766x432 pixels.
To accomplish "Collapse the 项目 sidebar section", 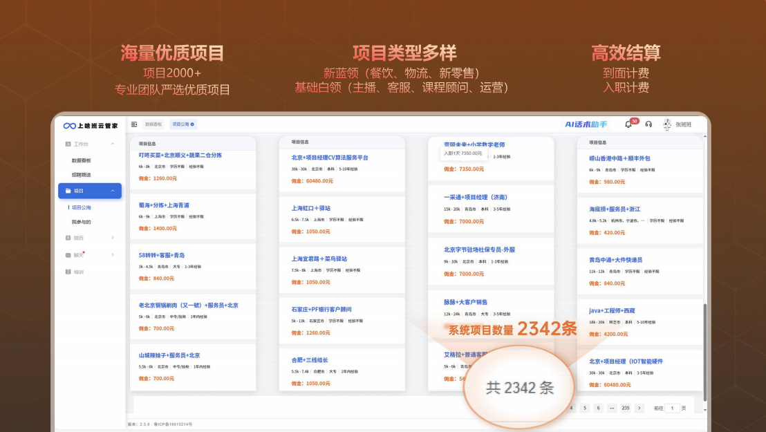I will point(113,191).
